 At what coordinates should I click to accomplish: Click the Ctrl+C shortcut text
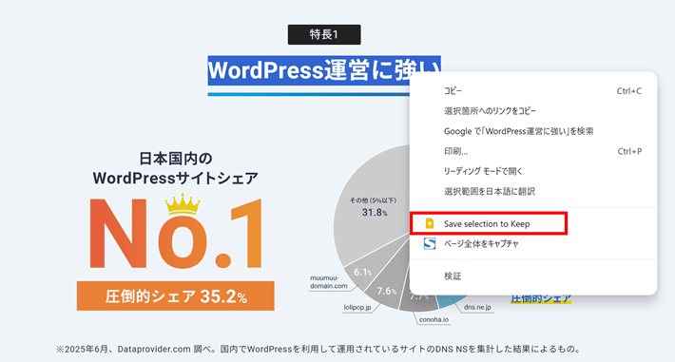pyautogui.click(x=629, y=91)
